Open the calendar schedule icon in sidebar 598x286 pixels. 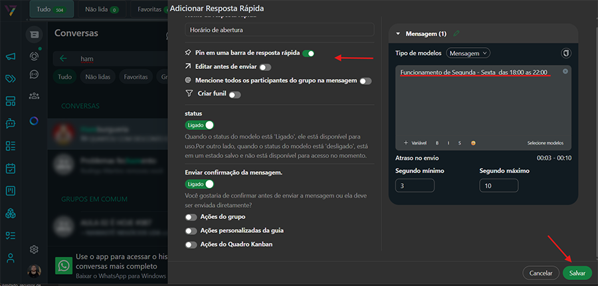[x=10, y=169]
